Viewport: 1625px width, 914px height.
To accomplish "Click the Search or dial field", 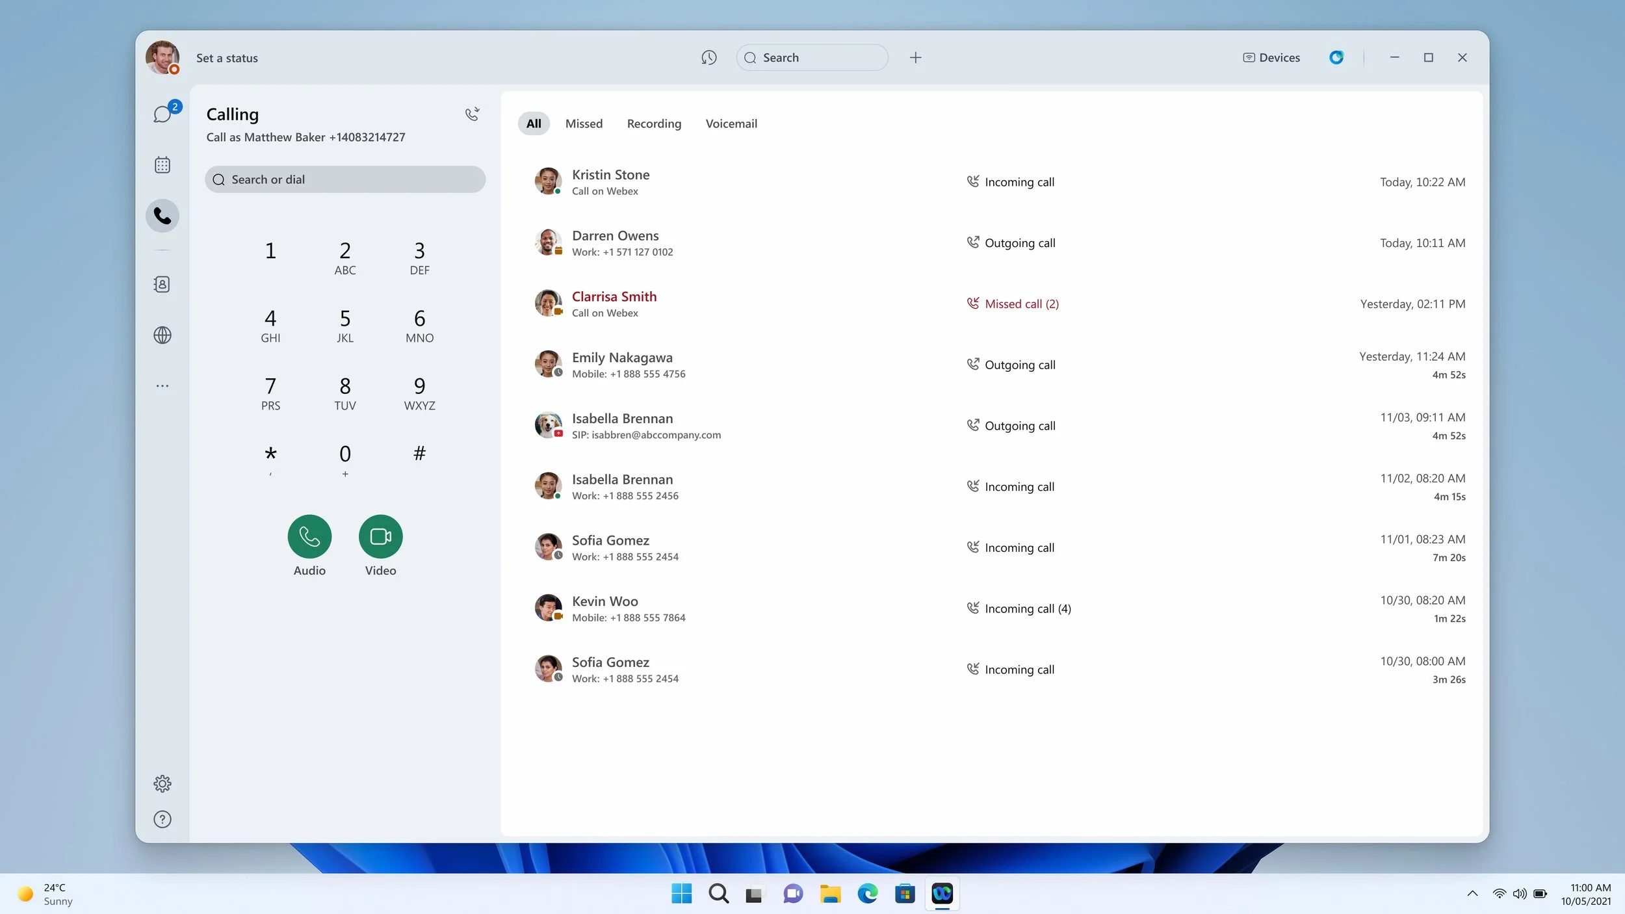I will coord(345,179).
